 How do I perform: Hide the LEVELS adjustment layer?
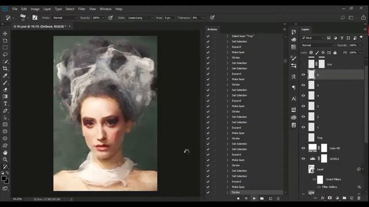click(303, 159)
